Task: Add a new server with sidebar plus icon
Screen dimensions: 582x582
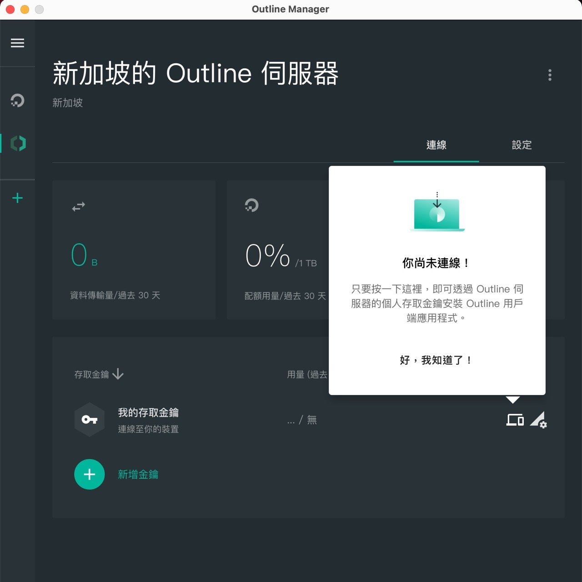Action: (17, 198)
